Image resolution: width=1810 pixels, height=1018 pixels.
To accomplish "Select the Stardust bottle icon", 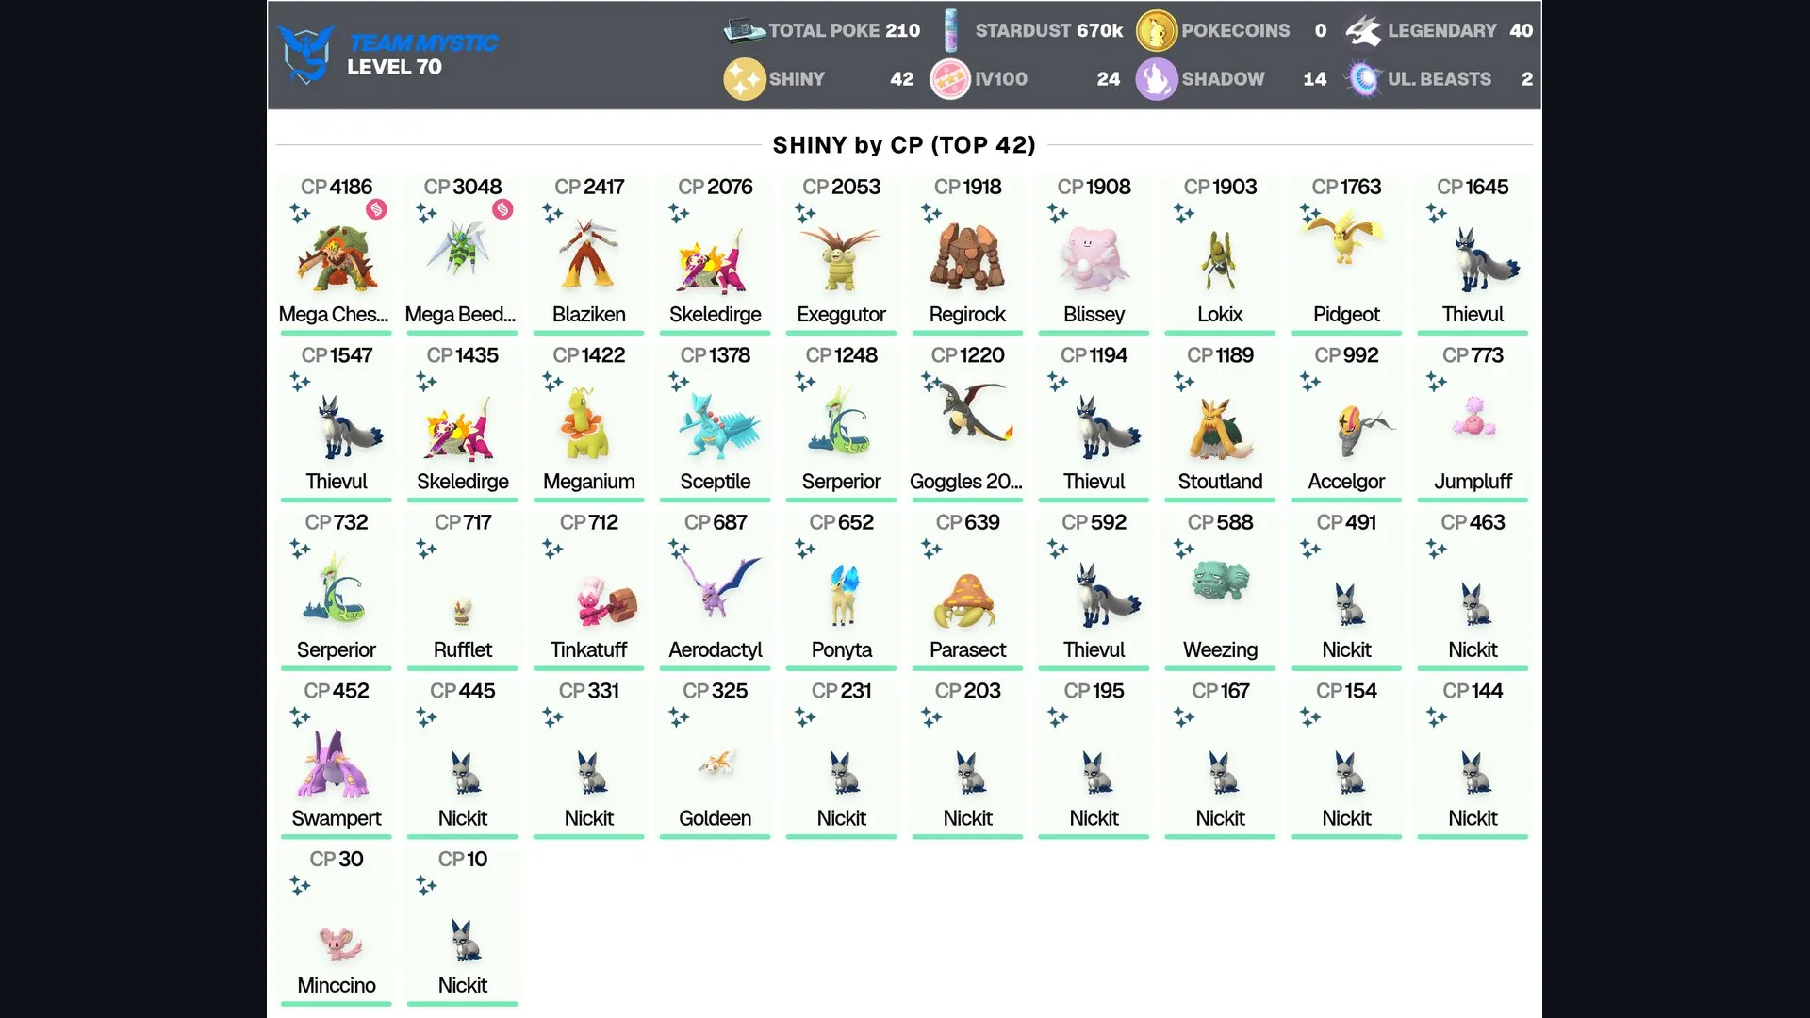I will [x=950, y=30].
